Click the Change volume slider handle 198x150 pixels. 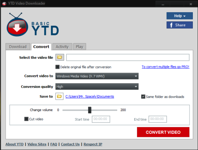(89, 110)
